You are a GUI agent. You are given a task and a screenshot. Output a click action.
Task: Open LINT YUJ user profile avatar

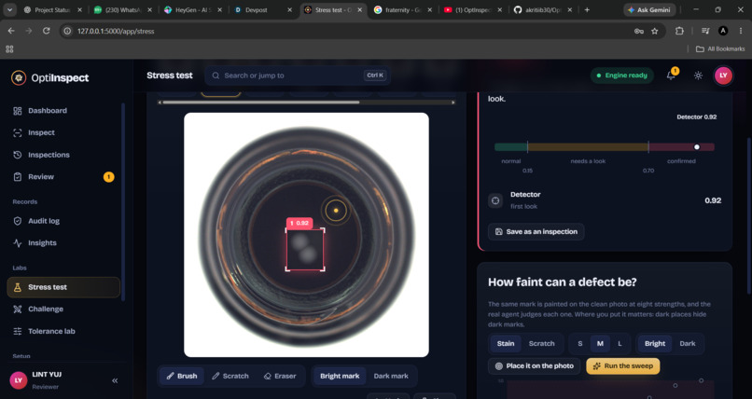19,380
